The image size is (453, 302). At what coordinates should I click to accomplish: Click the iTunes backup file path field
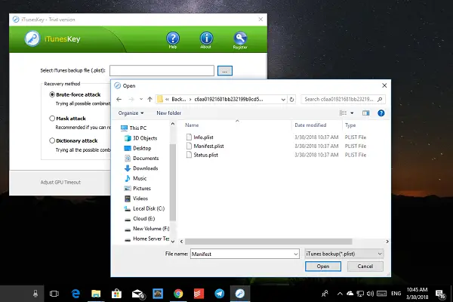(x=162, y=70)
